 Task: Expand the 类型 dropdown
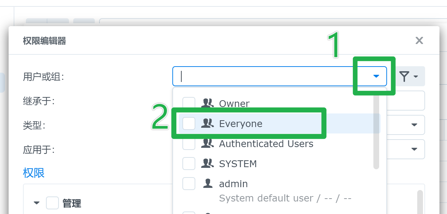pyautogui.click(x=414, y=125)
